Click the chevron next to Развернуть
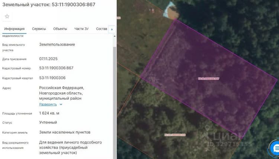Screen dimensions: 279x159 point(61,105)
